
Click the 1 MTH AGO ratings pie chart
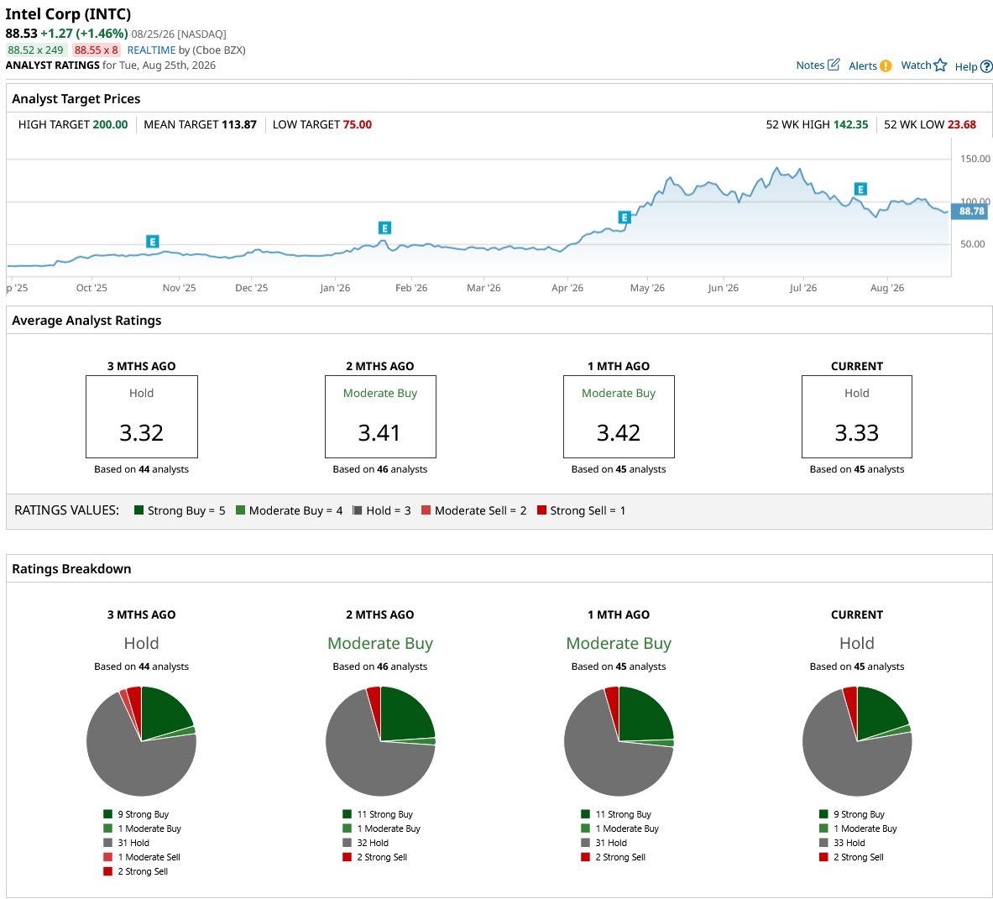[619, 741]
